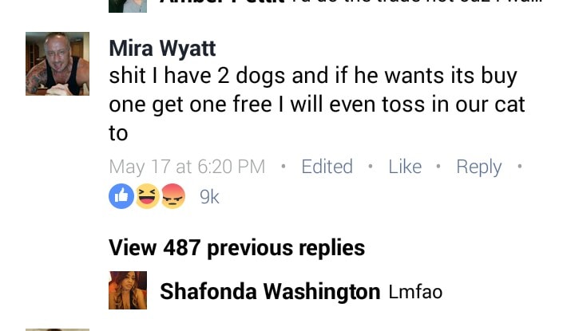Click the laughing Haha reaction emoji
575x331 pixels.
click(x=148, y=196)
